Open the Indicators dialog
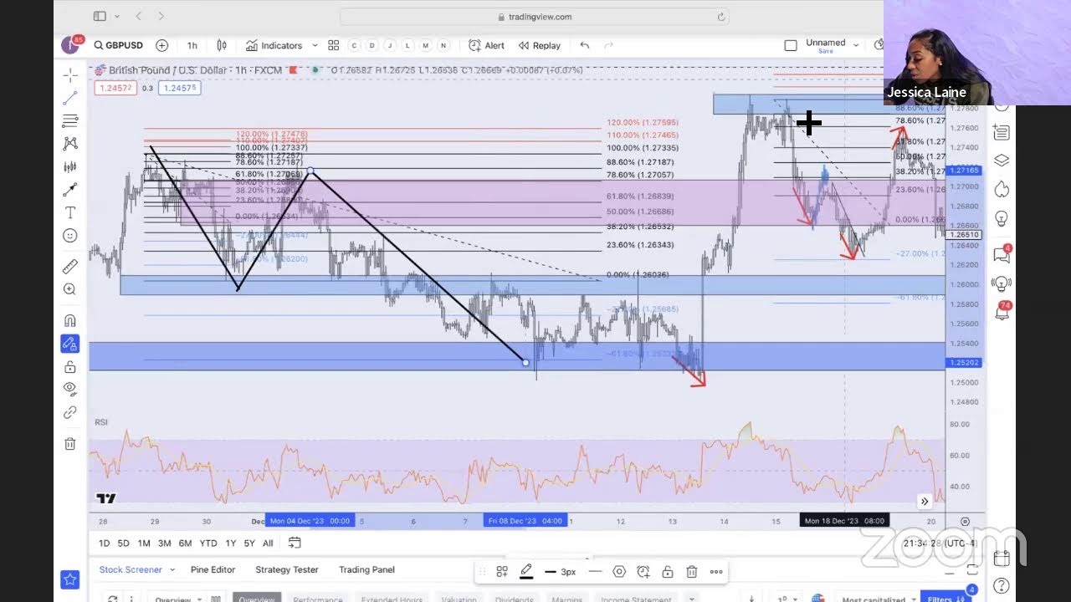Viewport: 1071px width, 602px height. pyautogui.click(x=274, y=45)
